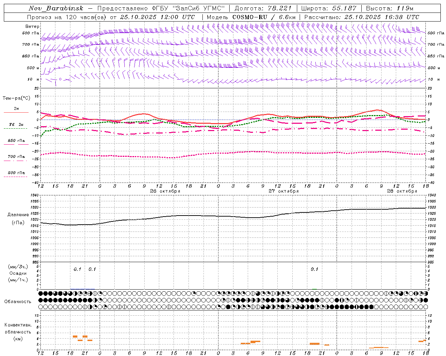The height and width of the screenshot is (356, 446).
Task: Click long orange convective bar around 28 October 09 UTC
Action: click(x=379, y=348)
